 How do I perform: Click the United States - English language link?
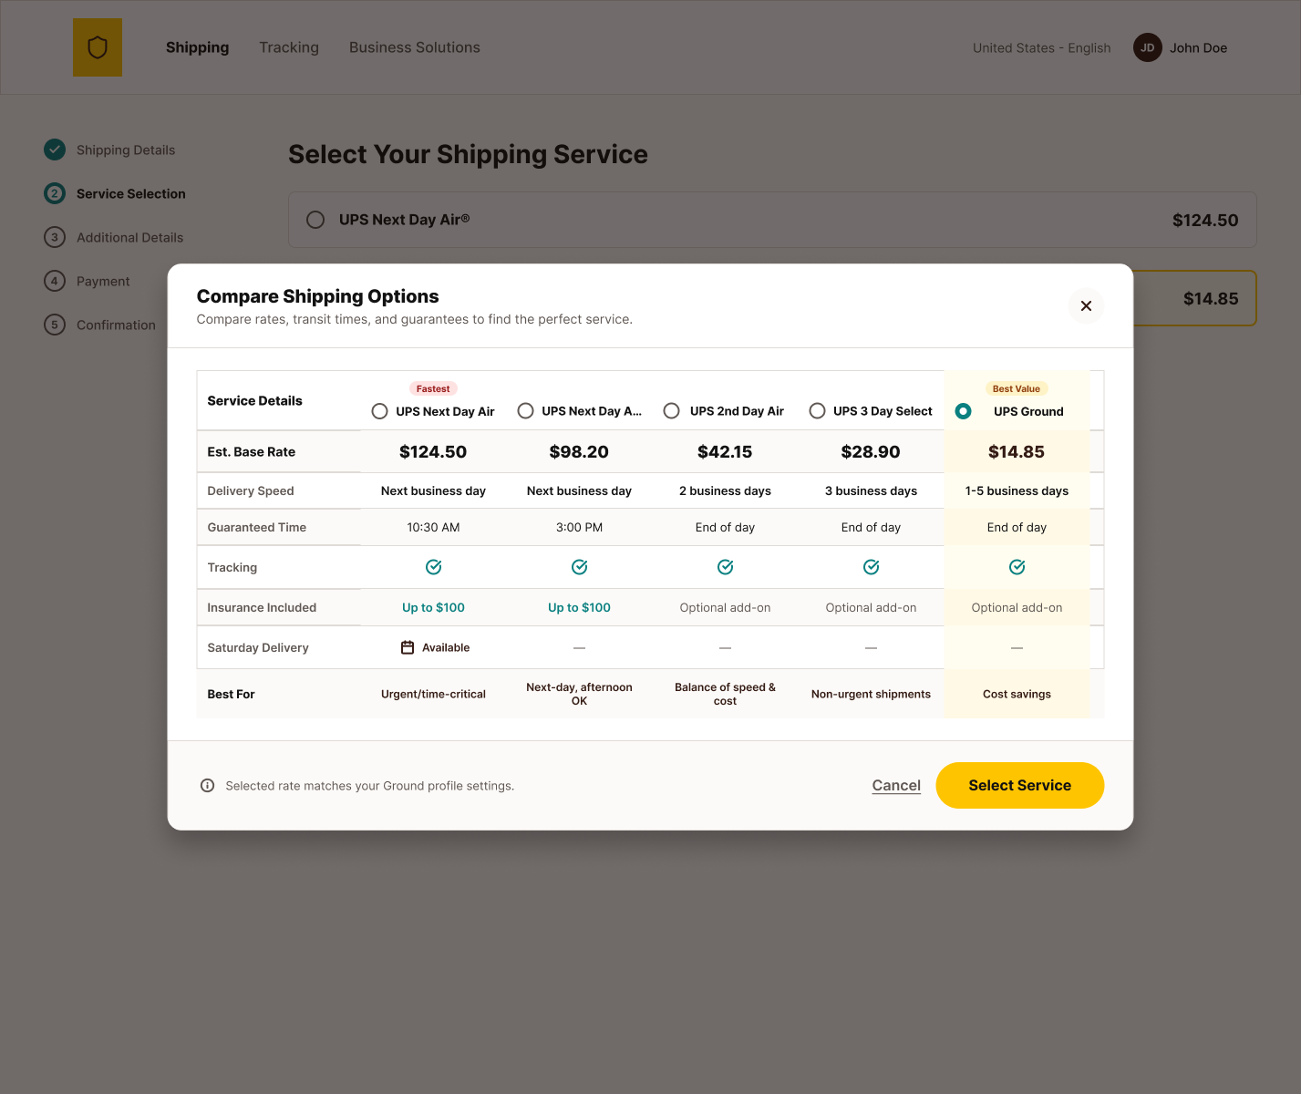tap(1042, 47)
